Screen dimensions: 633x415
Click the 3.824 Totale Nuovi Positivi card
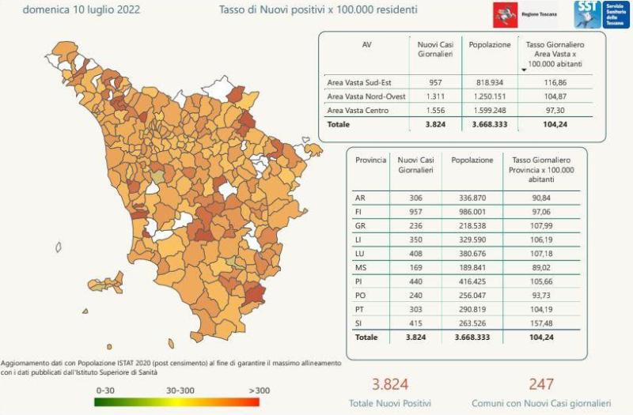(x=390, y=392)
